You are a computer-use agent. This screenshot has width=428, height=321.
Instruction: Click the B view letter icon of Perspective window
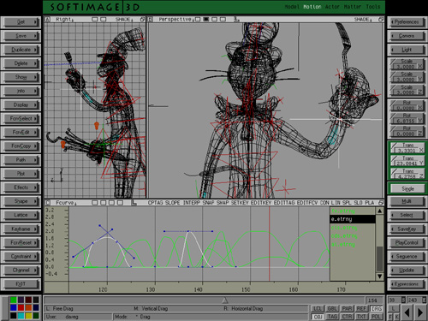(151, 19)
